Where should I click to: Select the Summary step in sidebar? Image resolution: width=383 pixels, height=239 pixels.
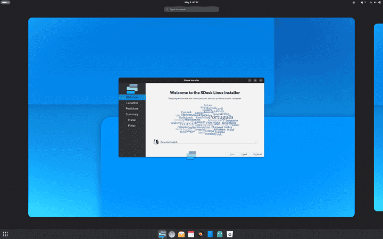[x=132, y=114]
